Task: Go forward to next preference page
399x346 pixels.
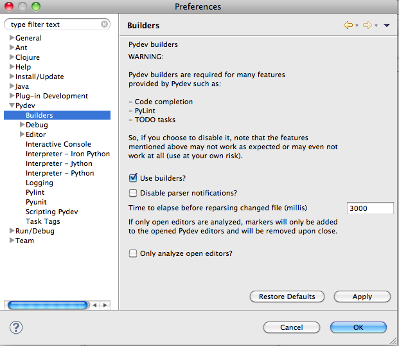Action: pyautogui.click(x=367, y=25)
